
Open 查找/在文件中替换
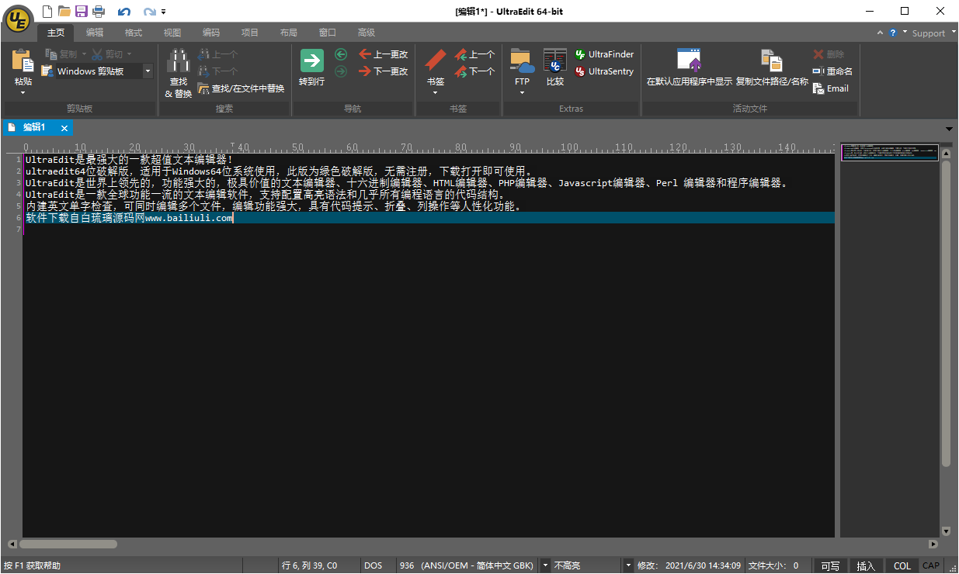coord(241,88)
